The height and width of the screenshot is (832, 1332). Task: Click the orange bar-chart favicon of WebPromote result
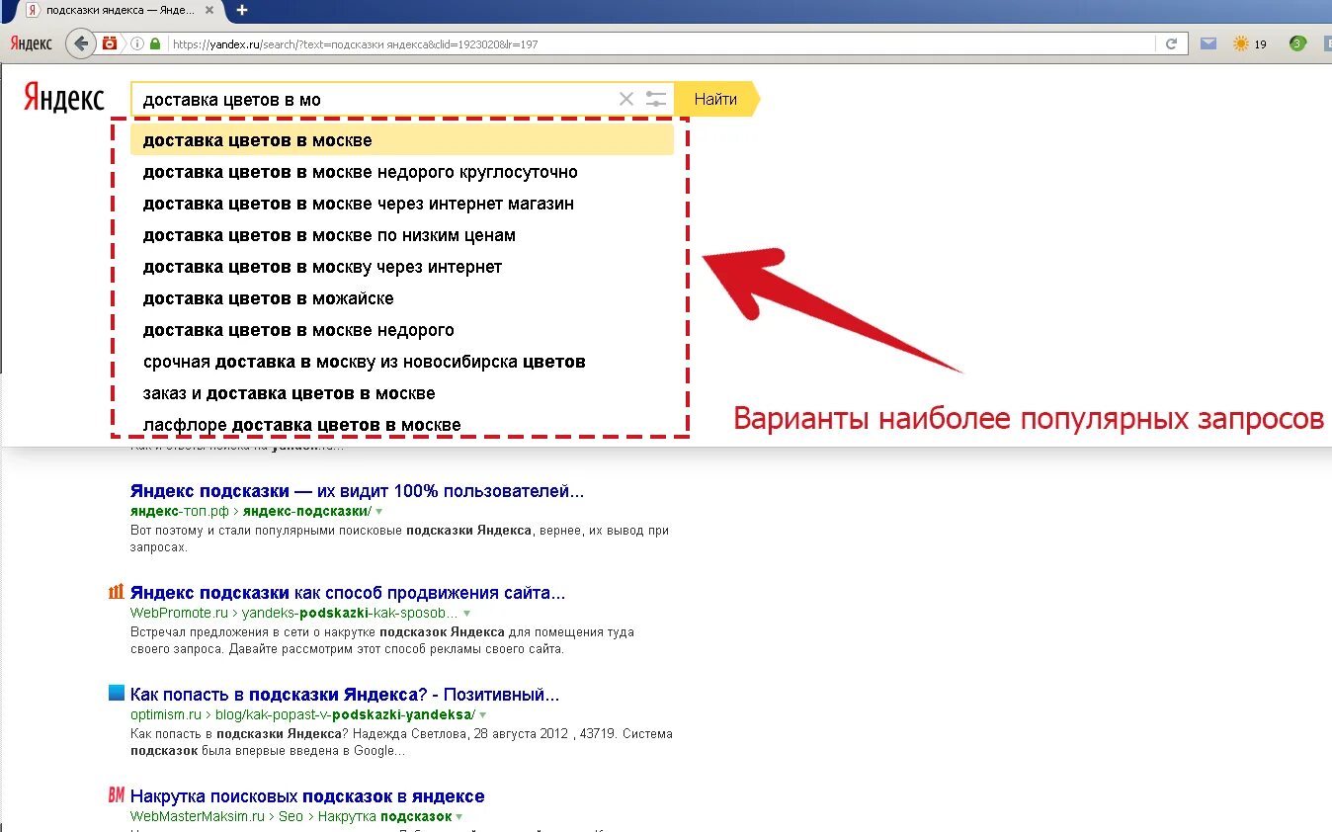117,592
